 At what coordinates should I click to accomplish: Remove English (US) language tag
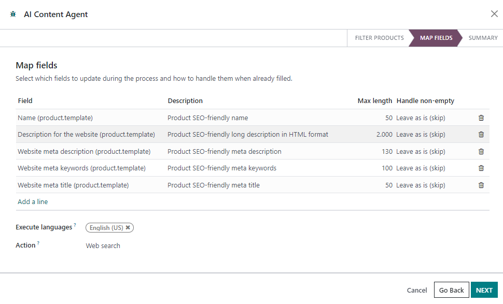tap(128, 227)
